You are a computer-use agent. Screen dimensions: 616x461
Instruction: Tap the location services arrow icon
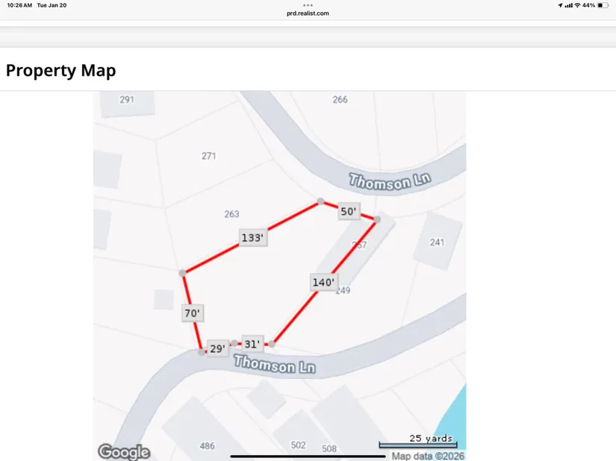click(x=560, y=5)
